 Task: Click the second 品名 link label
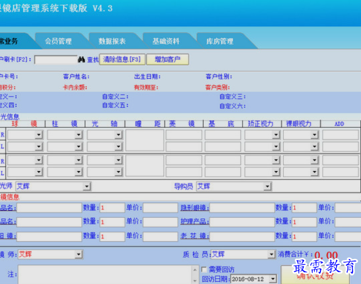8,221
